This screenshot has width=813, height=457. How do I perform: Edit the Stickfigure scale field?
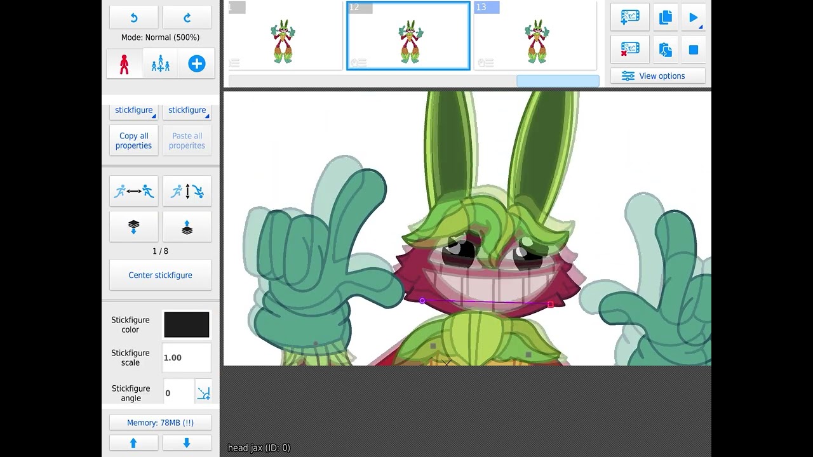coord(187,357)
